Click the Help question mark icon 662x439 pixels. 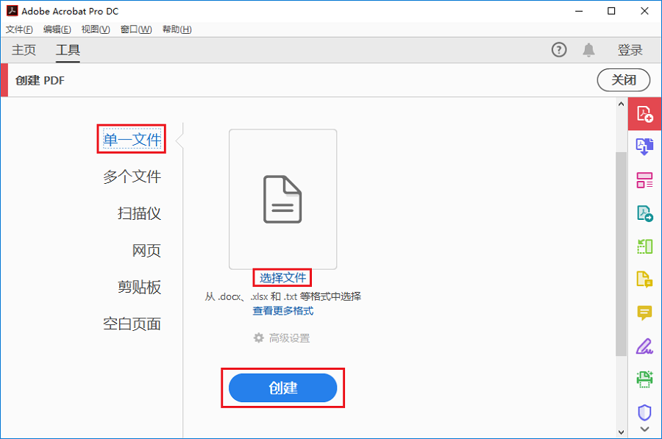559,50
